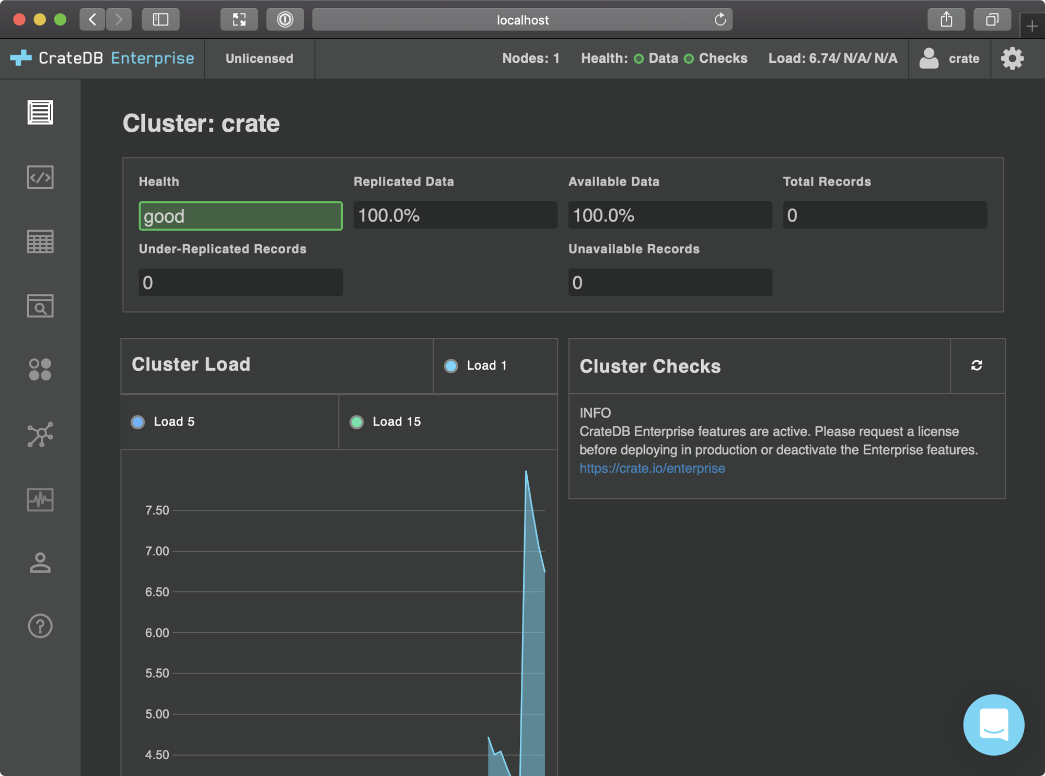Select the cluster nodes network icon
This screenshot has width=1045, height=776.
click(40, 434)
